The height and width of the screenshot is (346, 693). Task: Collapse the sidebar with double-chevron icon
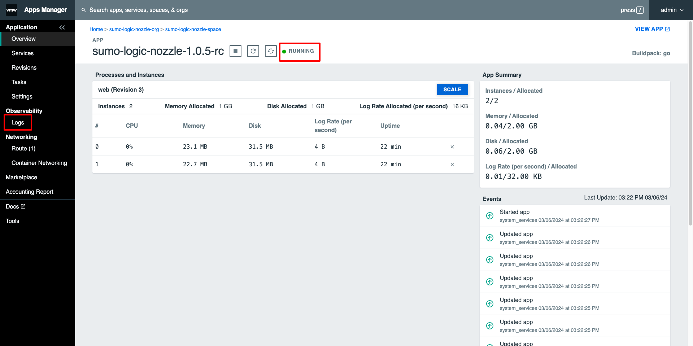coord(62,27)
